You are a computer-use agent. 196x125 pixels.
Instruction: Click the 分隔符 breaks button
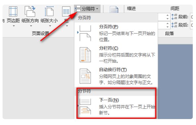pos(87,9)
